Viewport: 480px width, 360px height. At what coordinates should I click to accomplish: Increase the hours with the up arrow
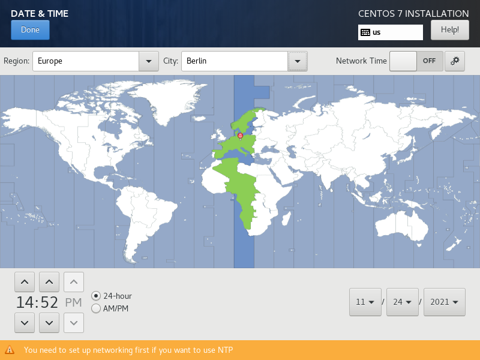tap(24, 281)
